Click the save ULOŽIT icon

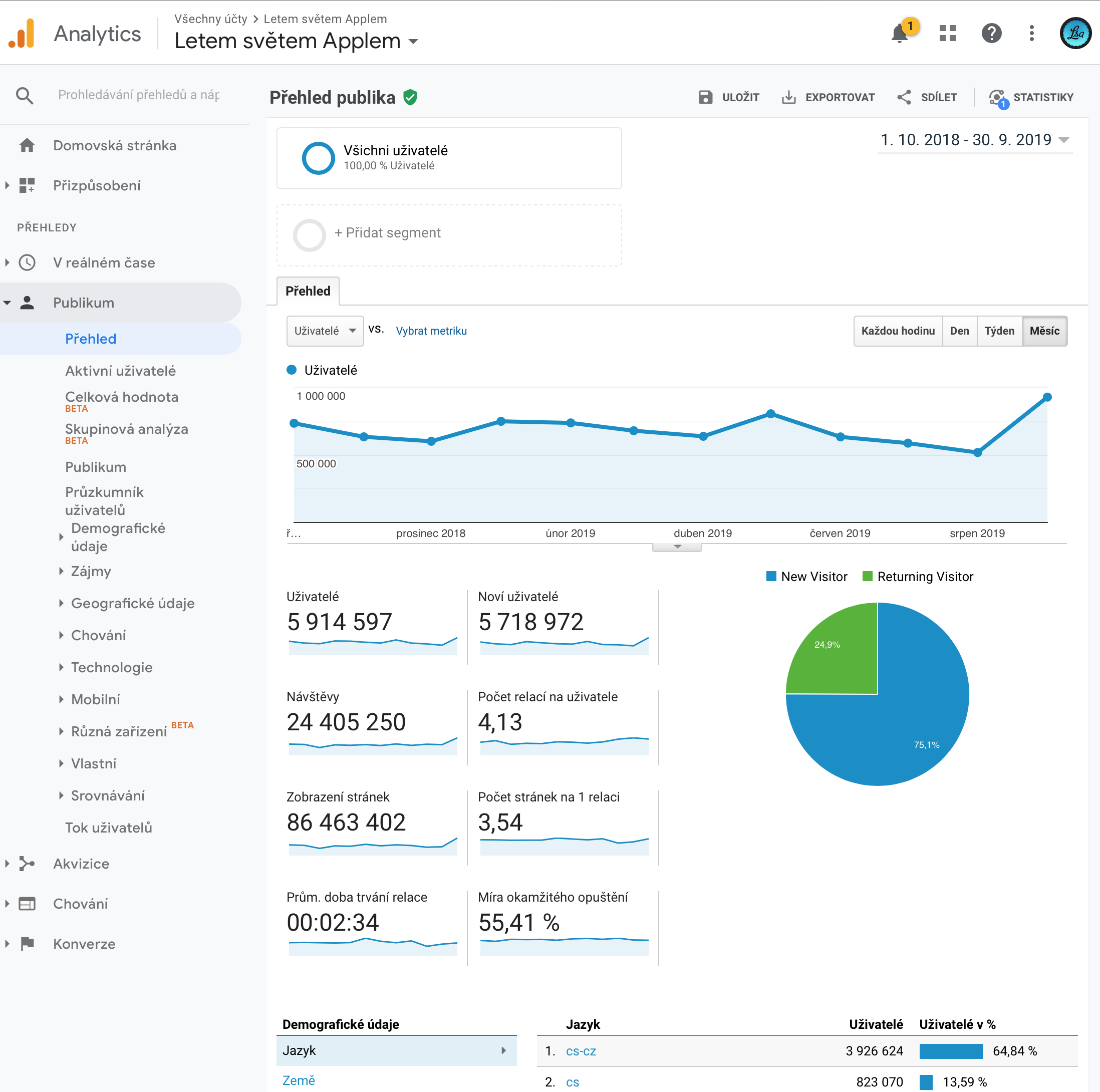click(705, 97)
